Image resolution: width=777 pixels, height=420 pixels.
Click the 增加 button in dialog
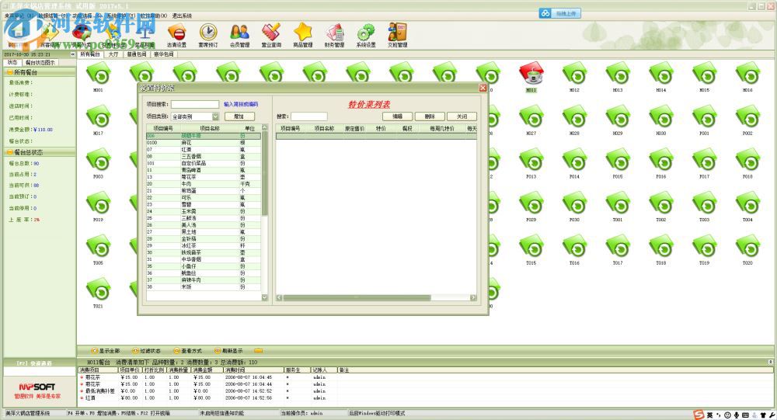point(239,116)
